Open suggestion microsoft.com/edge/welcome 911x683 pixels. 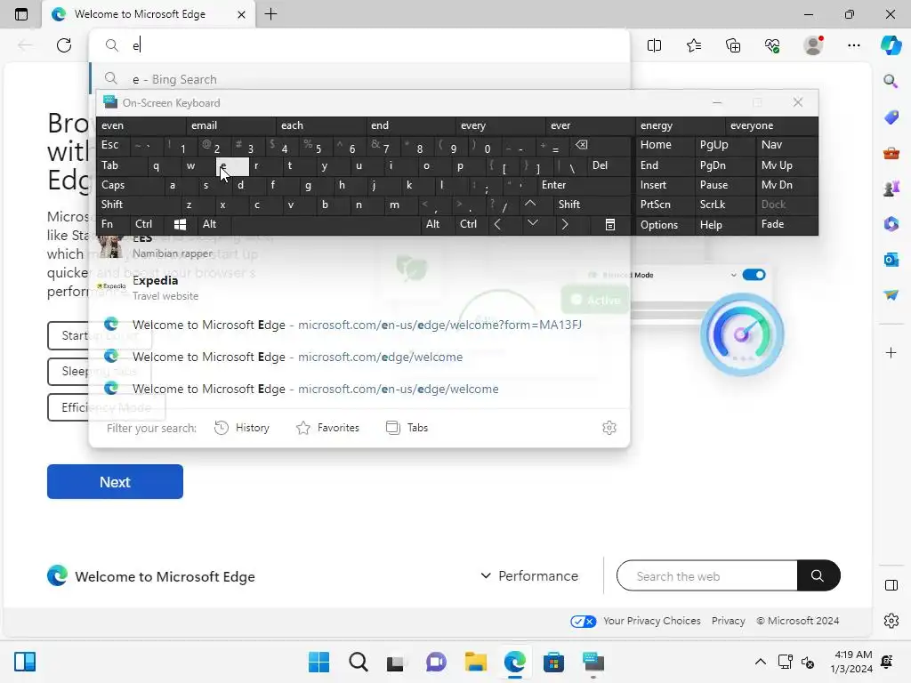point(359,357)
